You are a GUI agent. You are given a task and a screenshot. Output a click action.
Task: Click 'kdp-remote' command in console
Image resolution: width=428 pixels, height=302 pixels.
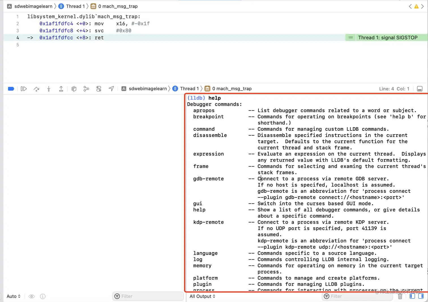point(208,222)
